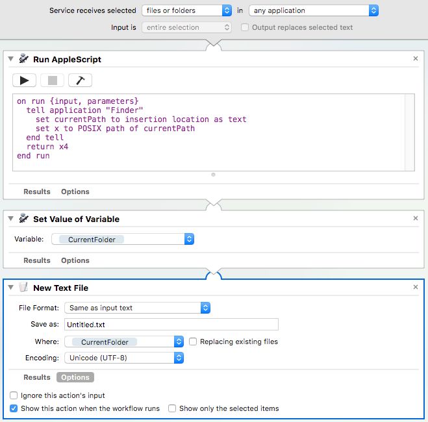Show Options of Run AppleScript action

tap(75, 192)
